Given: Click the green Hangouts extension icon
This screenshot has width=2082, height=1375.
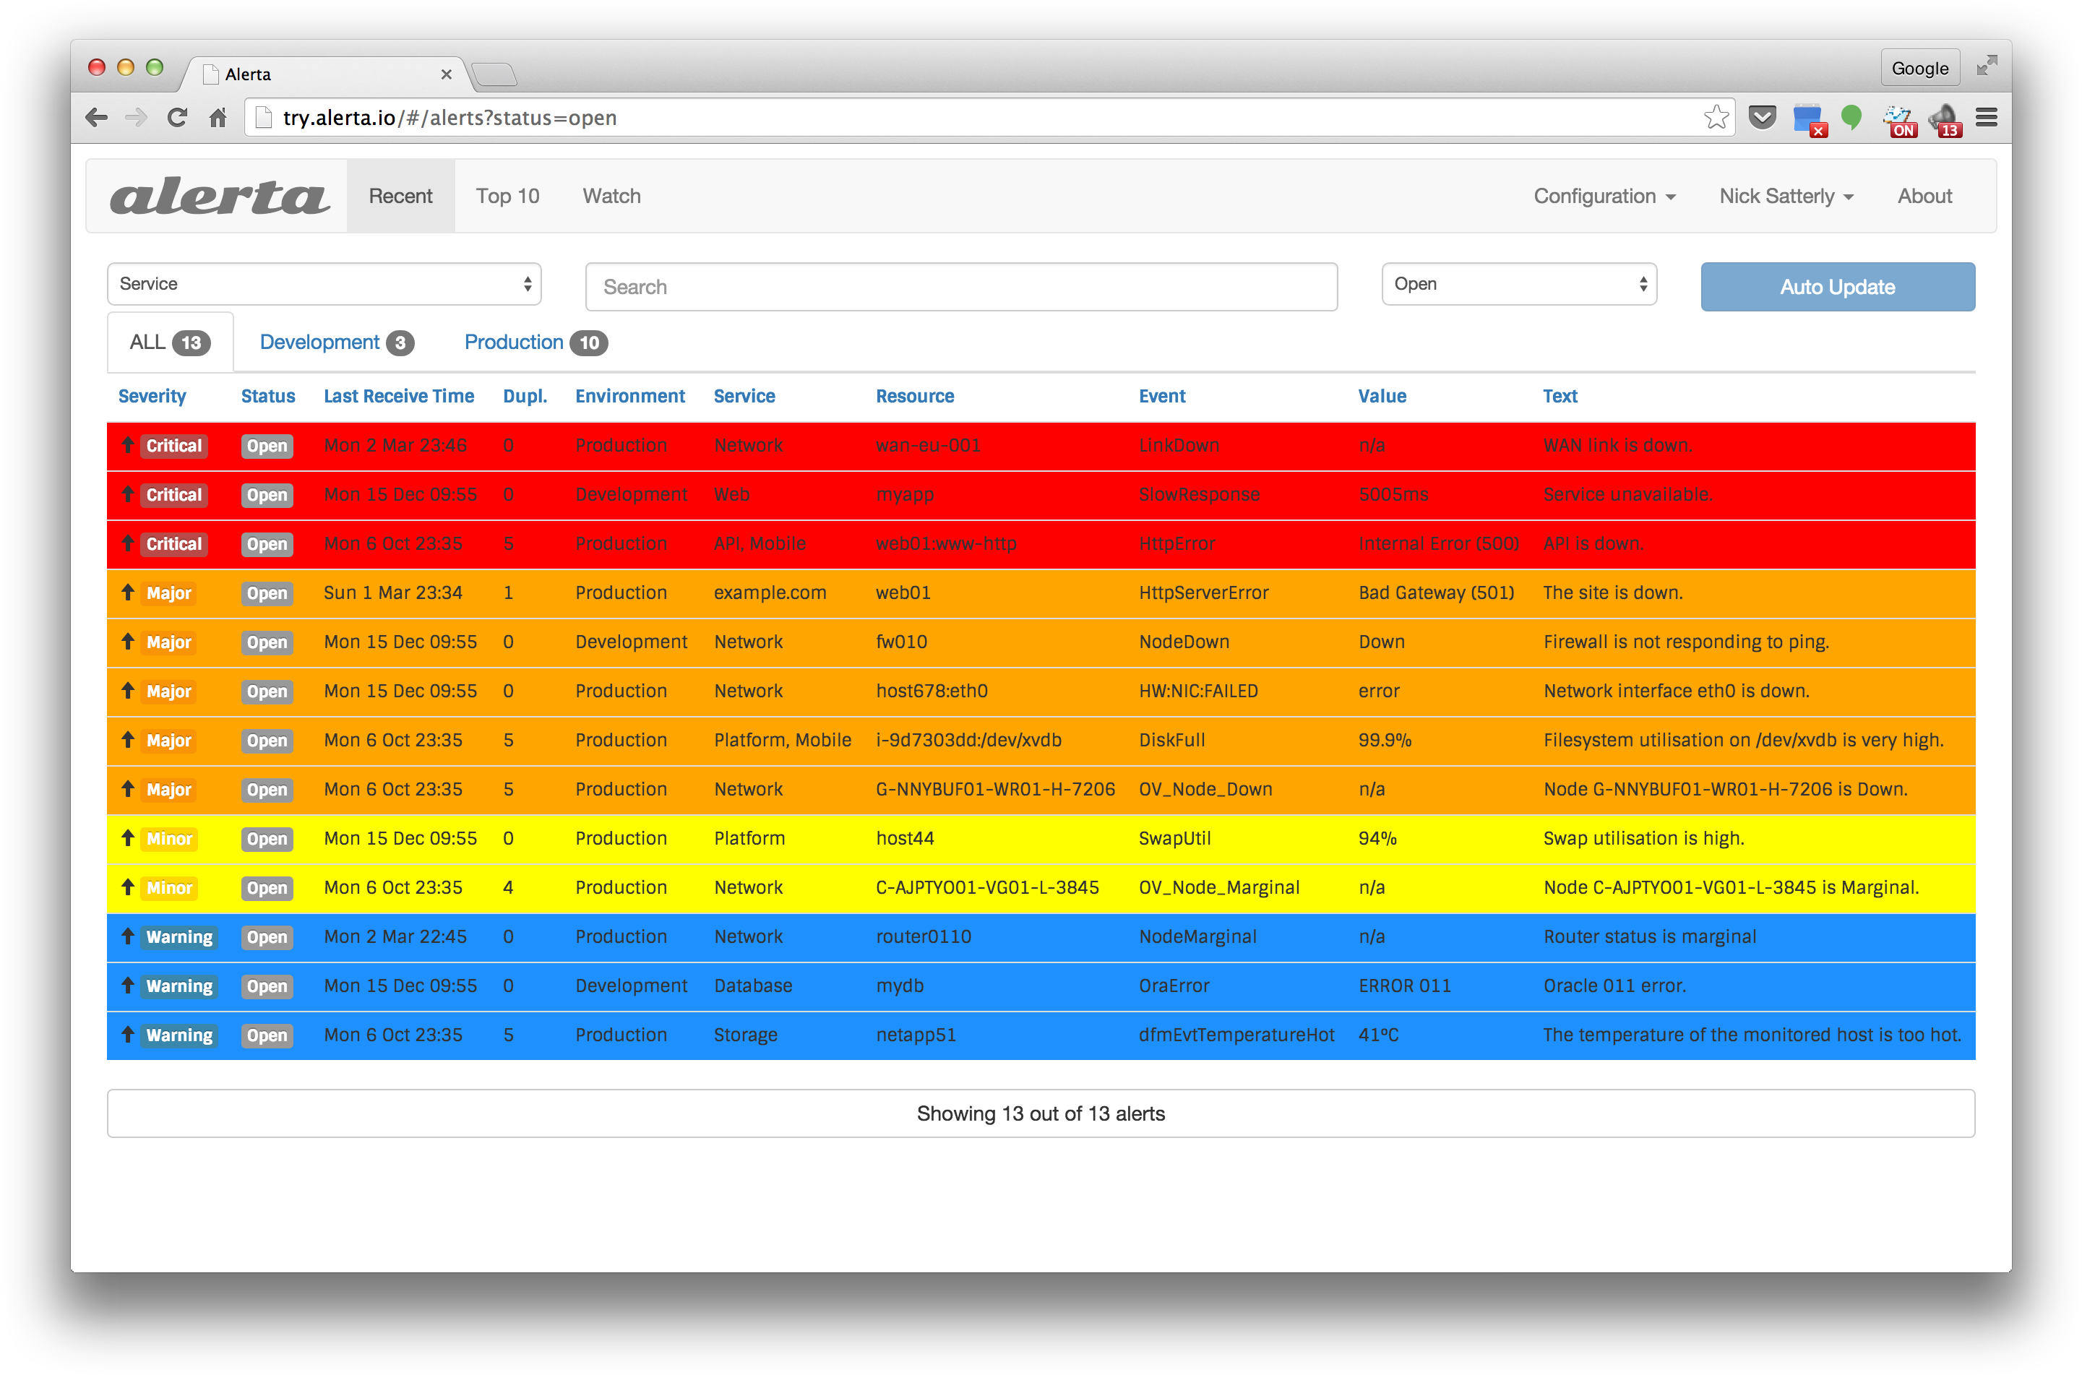Looking at the screenshot, I should pos(1851,116).
